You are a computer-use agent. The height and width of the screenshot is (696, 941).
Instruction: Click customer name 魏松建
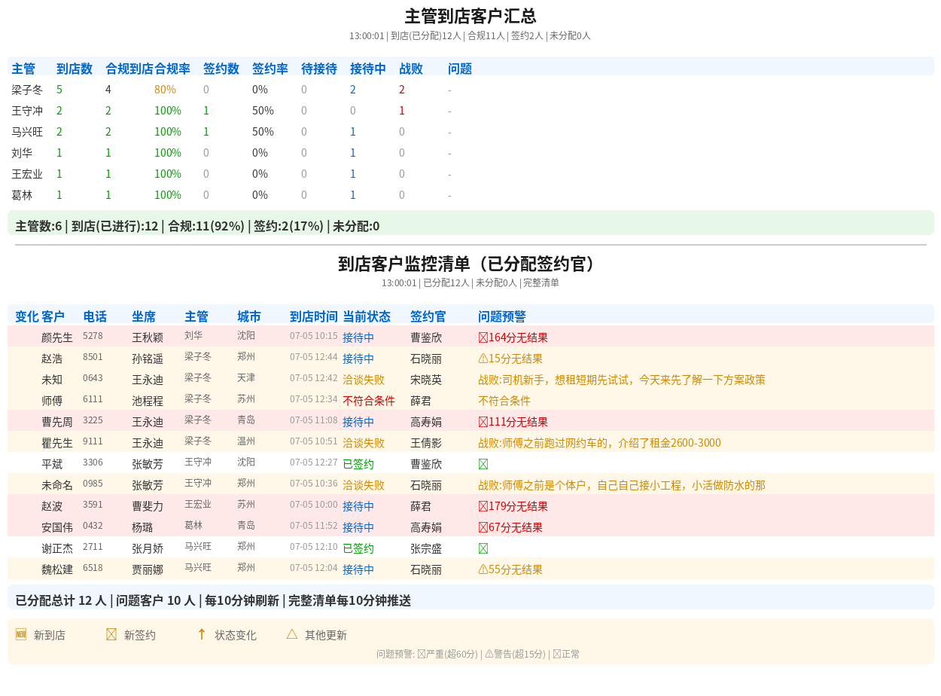57,569
